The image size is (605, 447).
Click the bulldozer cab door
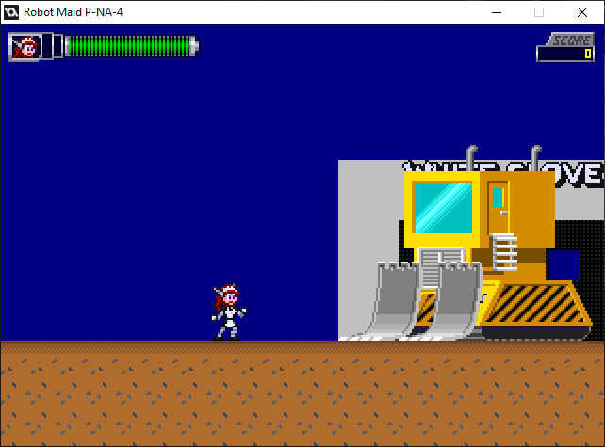499,207
